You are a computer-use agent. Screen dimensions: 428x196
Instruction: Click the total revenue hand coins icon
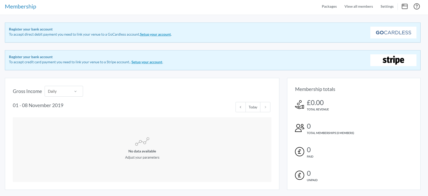299,105
